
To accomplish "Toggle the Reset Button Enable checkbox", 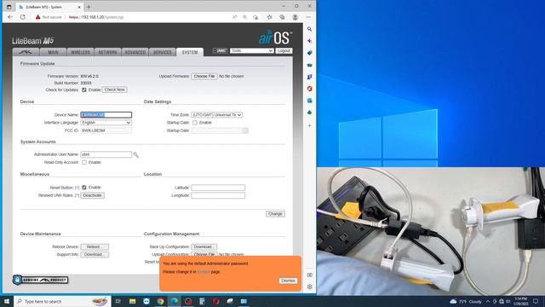I will click(x=84, y=188).
